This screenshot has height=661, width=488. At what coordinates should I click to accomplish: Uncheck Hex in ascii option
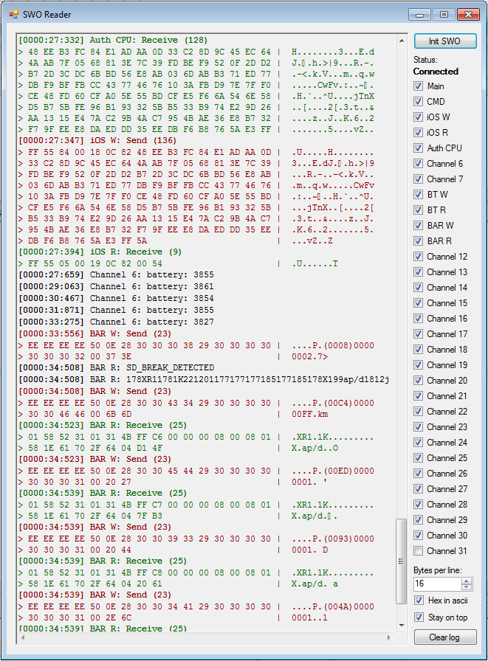(419, 601)
